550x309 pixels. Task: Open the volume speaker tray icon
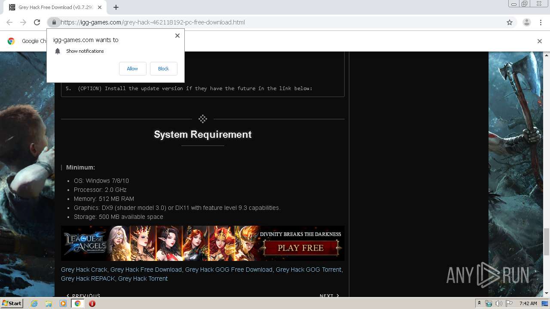499,303
